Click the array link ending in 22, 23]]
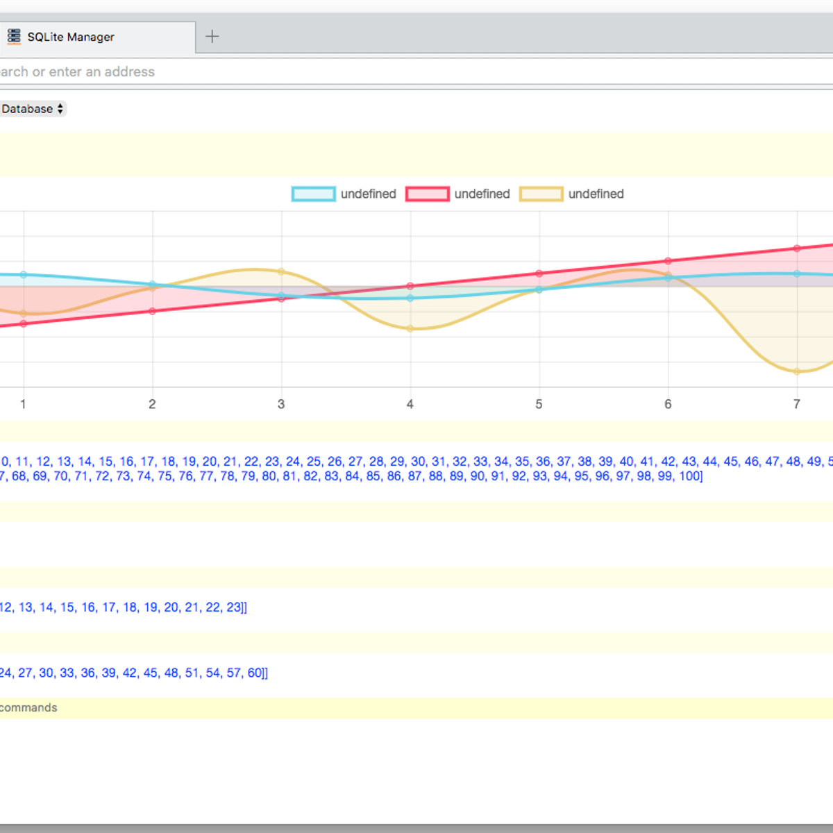The image size is (833, 833). [x=125, y=607]
